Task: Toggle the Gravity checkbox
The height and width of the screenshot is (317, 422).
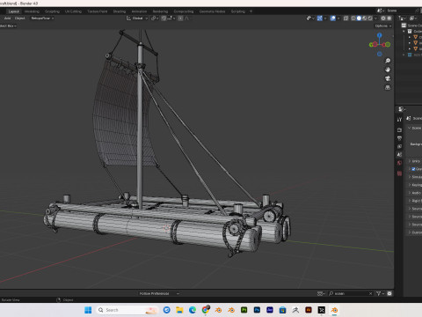Action: (x=413, y=169)
